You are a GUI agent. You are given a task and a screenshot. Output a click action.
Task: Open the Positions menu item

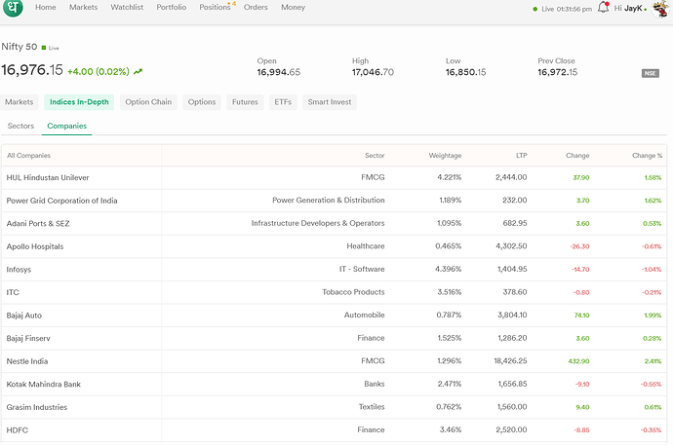215,7
